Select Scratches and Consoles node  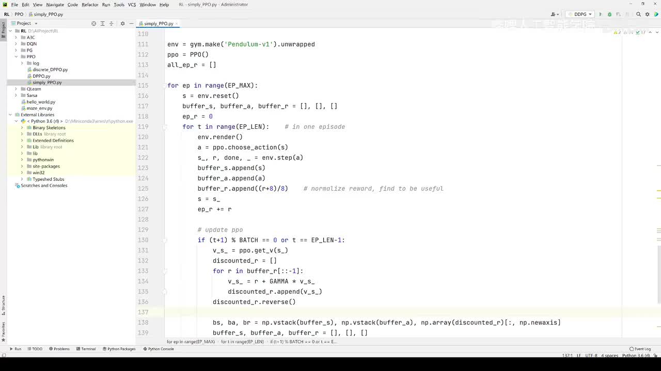coord(44,185)
